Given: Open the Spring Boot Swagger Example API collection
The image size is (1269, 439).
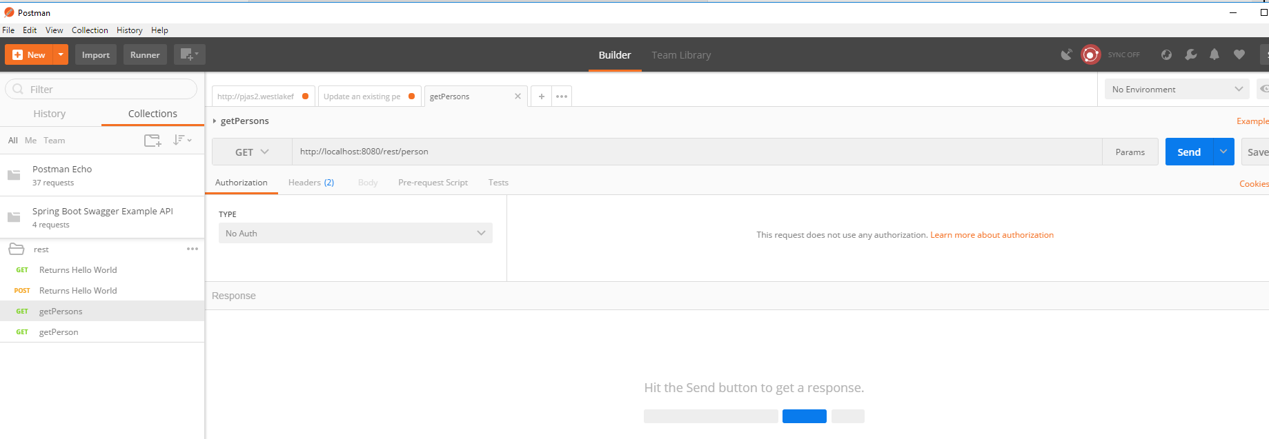Looking at the screenshot, I should coord(102,217).
